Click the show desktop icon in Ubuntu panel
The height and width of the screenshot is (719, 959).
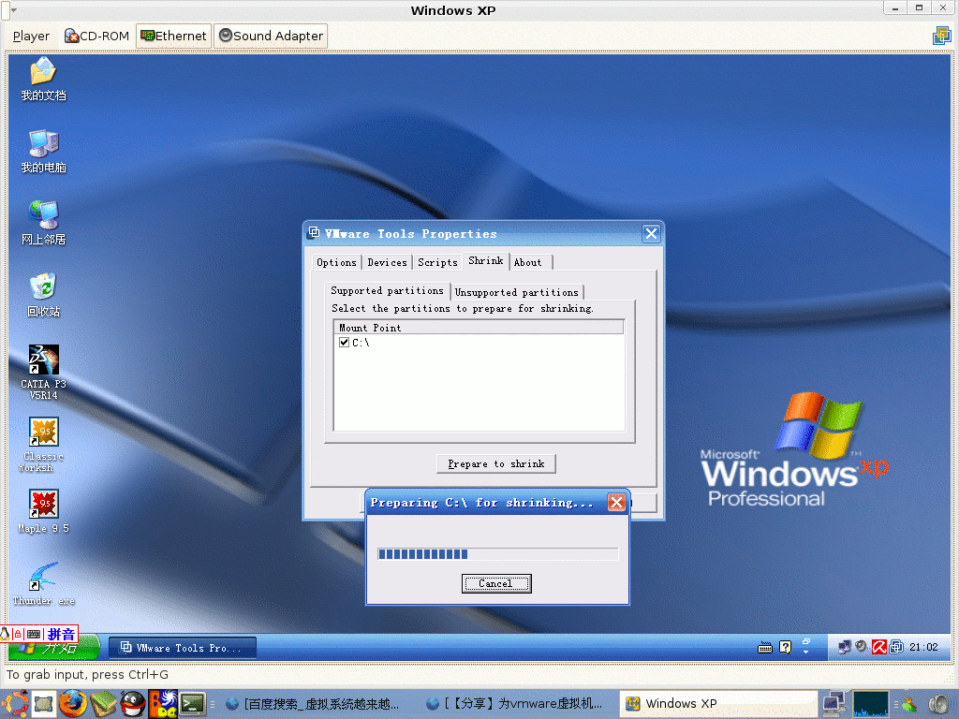[x=45, y=704]
